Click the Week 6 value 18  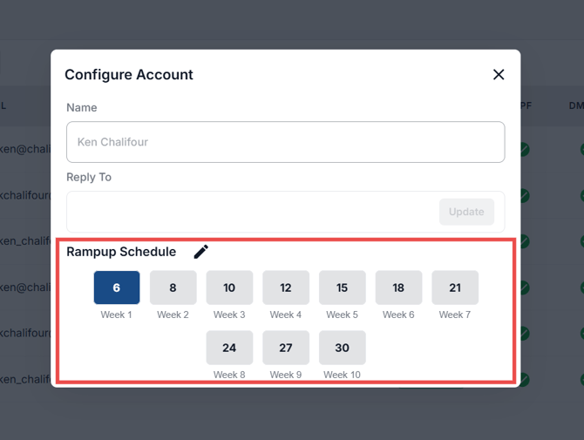click(x=398, y=288)
